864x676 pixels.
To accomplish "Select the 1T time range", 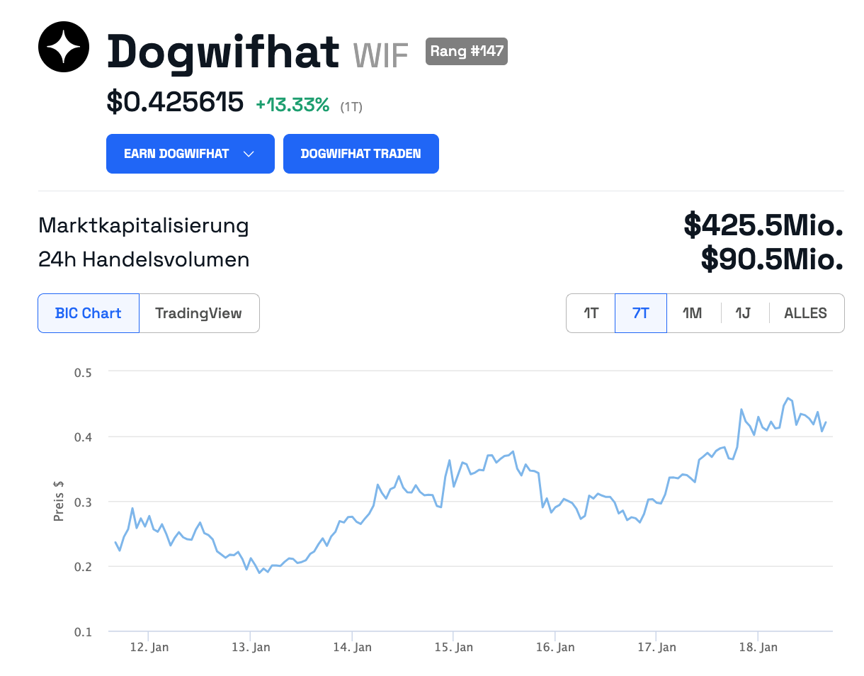I will (x=591, y=313).
